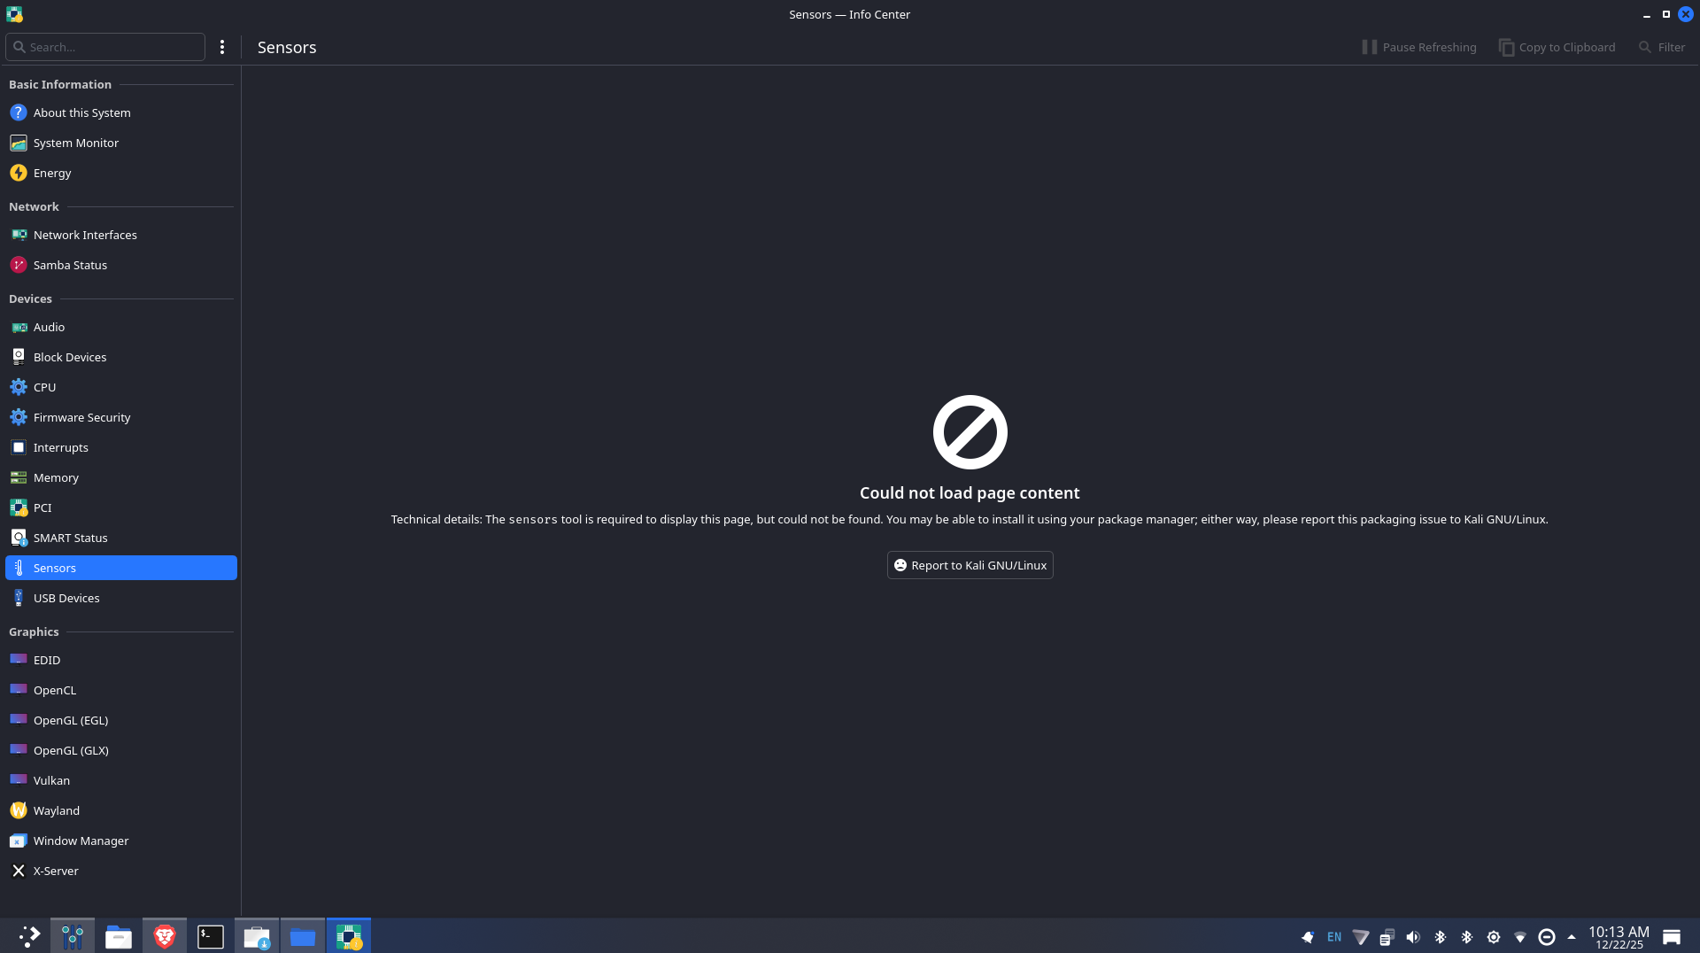Open the Wayland info page
Screen dimensions: 1700x953
[x=56, y=810]
